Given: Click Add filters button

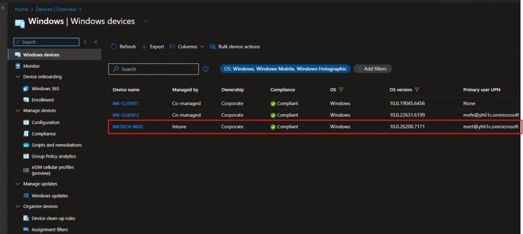Looking at the screenshot, I should (x=373, y=69).
